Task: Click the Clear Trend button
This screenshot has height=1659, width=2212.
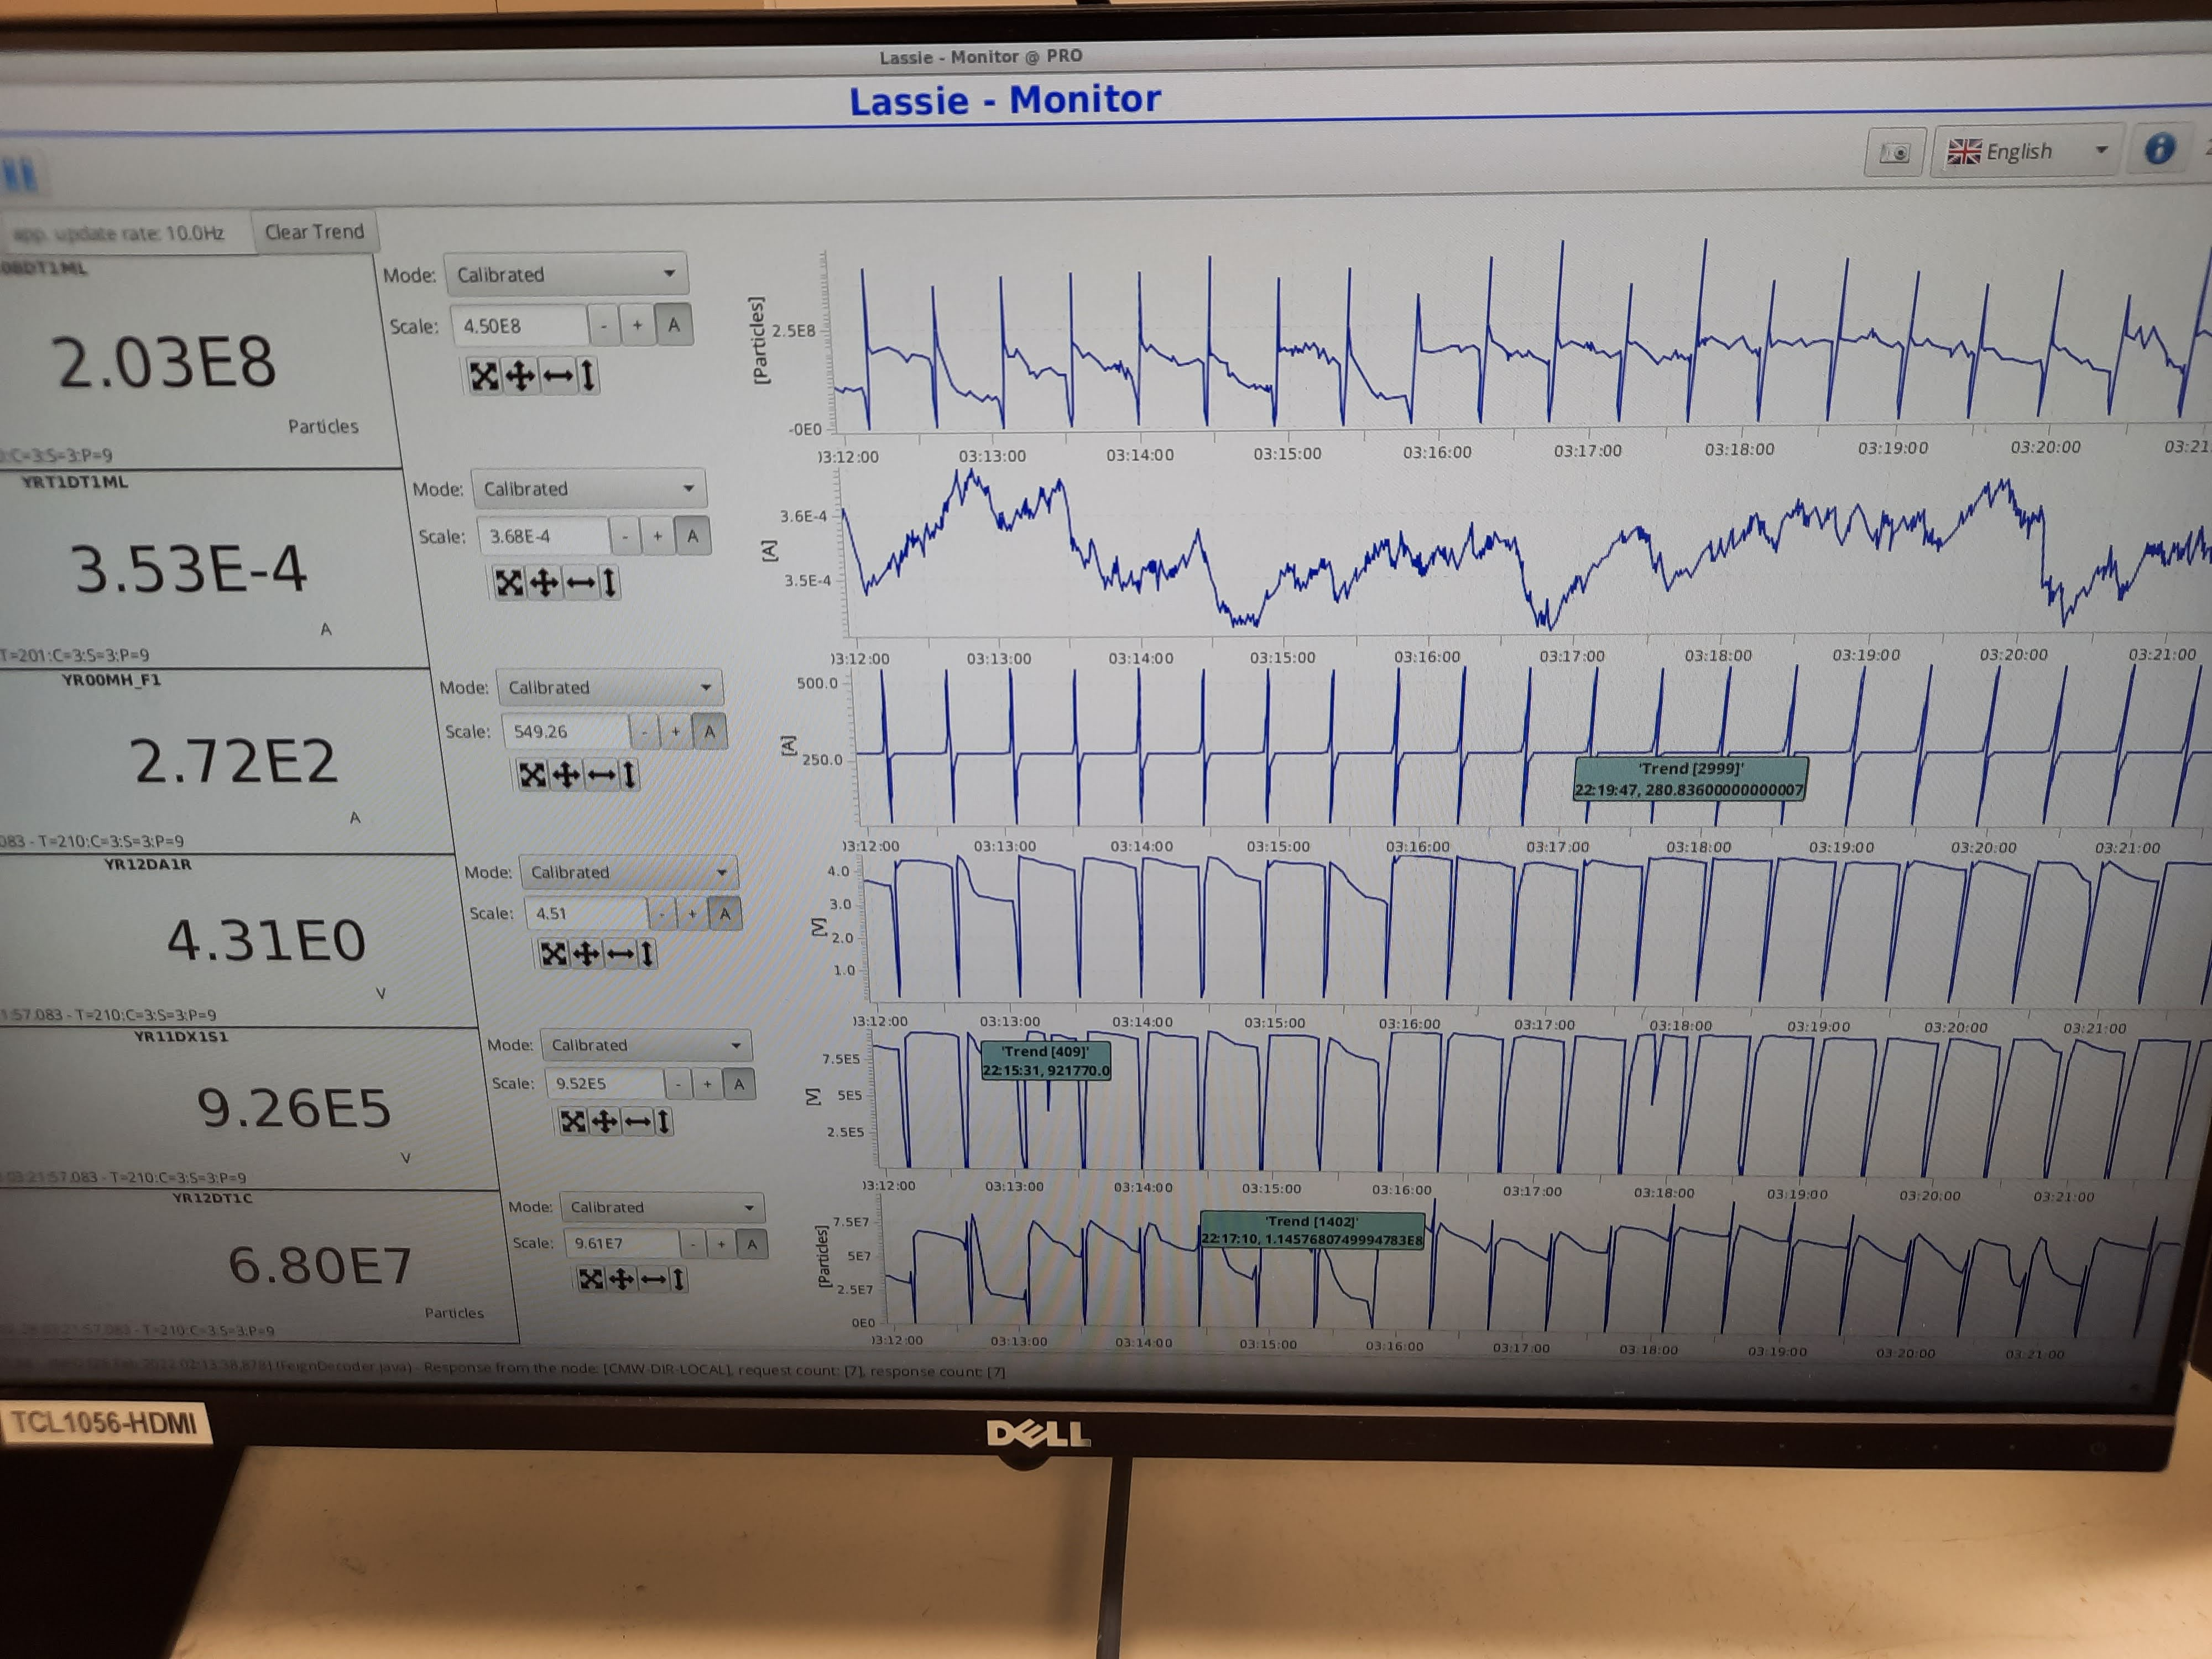Action: pos(314,232)
